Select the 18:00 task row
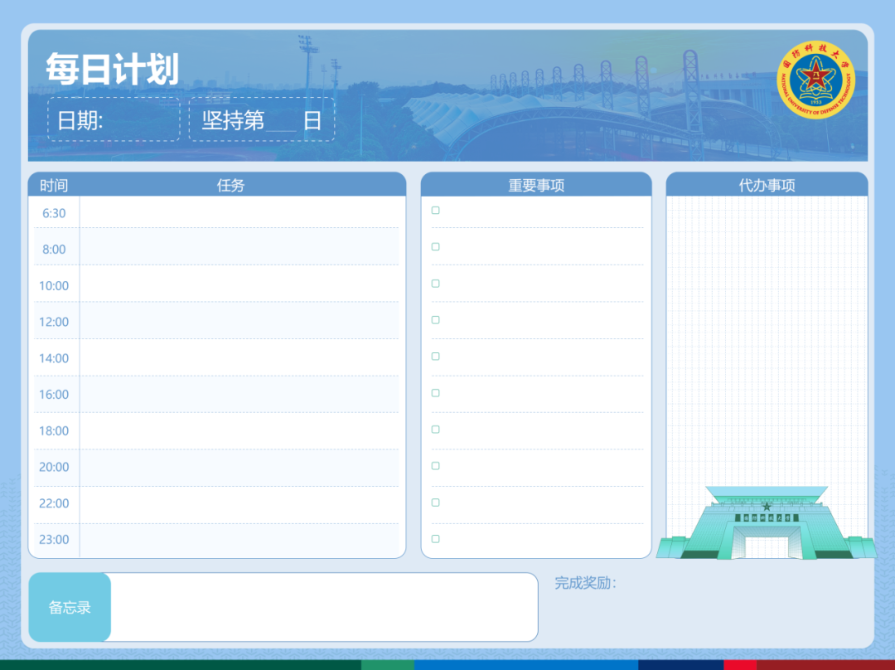This screenshot has height=670, width=895. point(239,431)
